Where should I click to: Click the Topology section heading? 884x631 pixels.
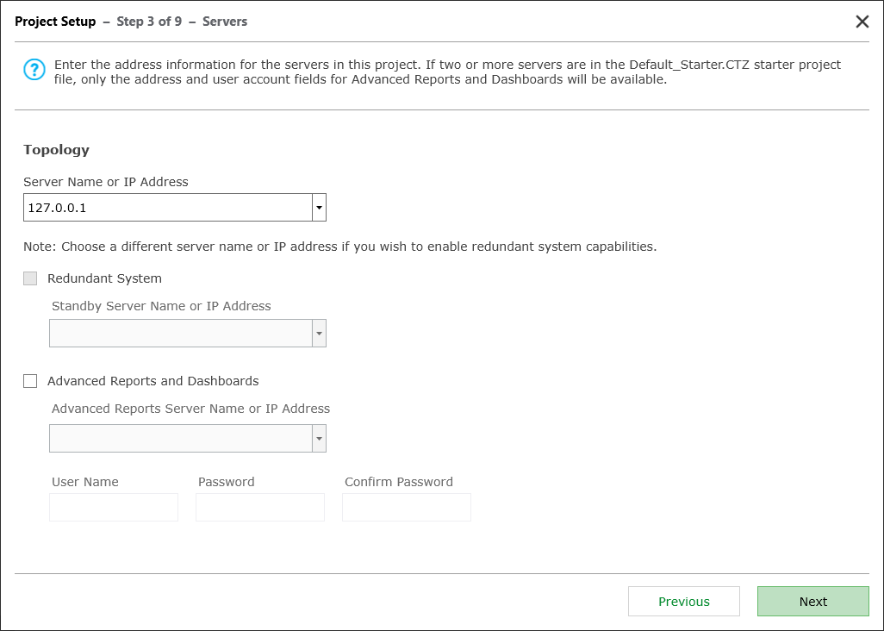pos(55,149)
